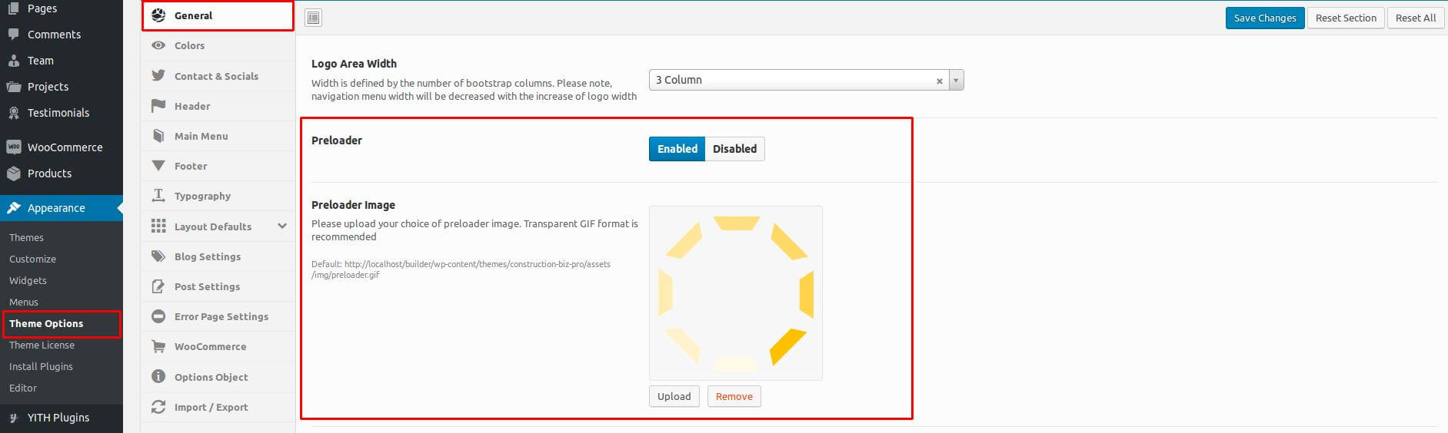Open the Logo Area Width dropdown arrow

(956, 80)
